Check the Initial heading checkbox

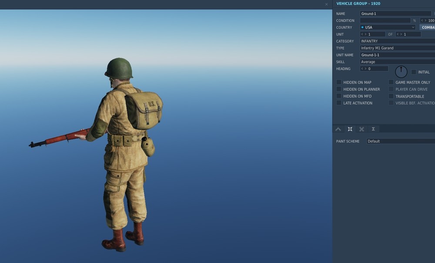(414, 72)
